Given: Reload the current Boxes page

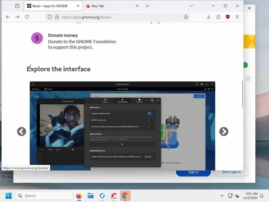Looking at the screenshot, I should [x=27, y=17].
